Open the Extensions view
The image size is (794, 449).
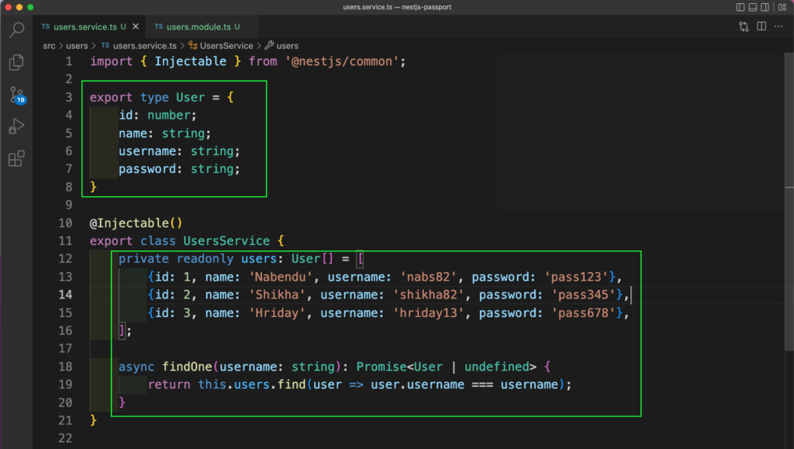[16, 160]
